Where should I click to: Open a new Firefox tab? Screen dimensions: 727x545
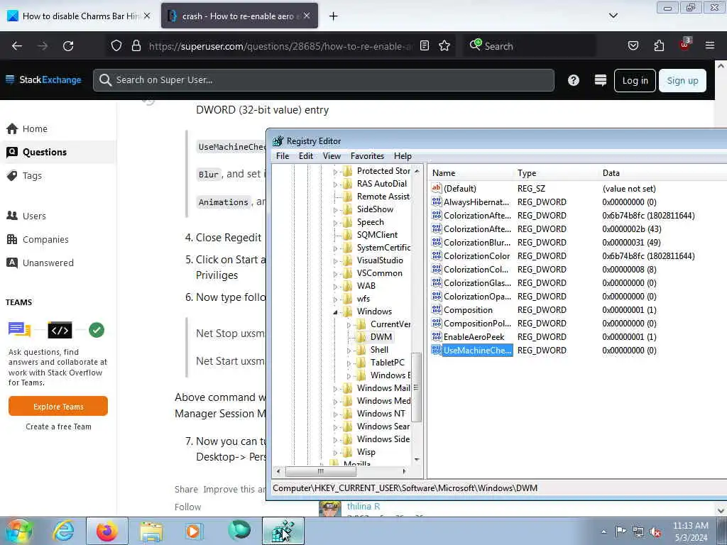pyautogui.click(x=333, y=16)
